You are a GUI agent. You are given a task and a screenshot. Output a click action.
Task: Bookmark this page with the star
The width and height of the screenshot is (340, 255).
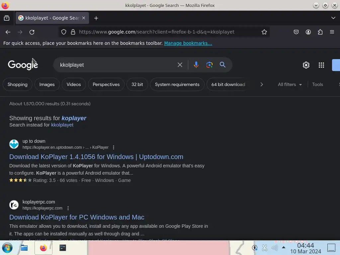tap(264, 32)
